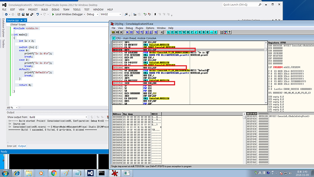This screenshot has width=314, height=177.
Task: Open the OllyDbg Options menu
Action: [150, 28]
